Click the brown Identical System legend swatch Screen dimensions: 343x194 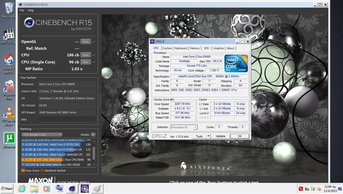[x=42, y=171]
